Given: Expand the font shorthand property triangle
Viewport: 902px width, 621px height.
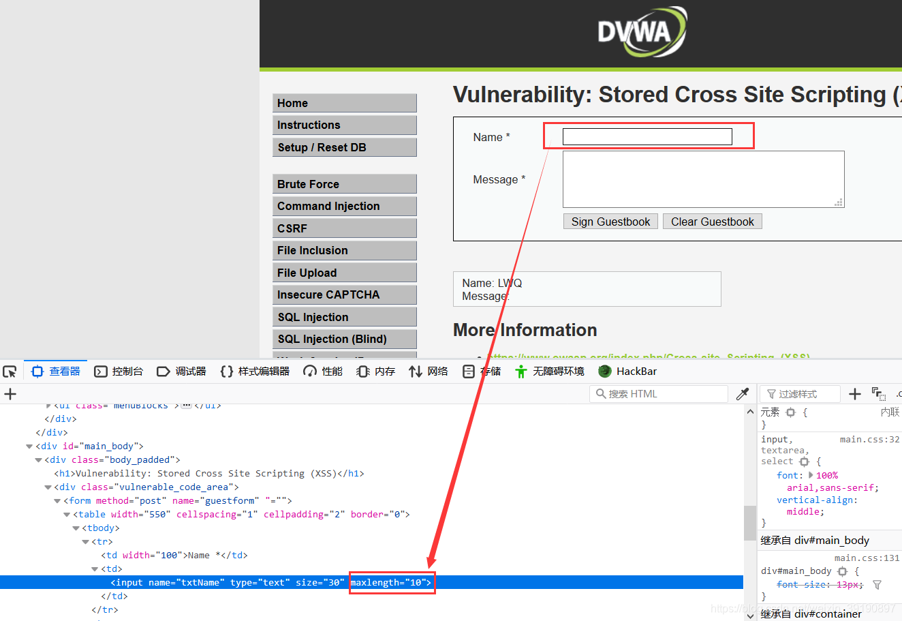Looking at the screenshot, I should pyautogui.click(x=811, y=475).
